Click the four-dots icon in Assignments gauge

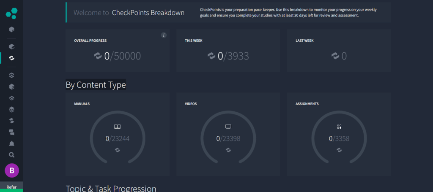point(339,127)
